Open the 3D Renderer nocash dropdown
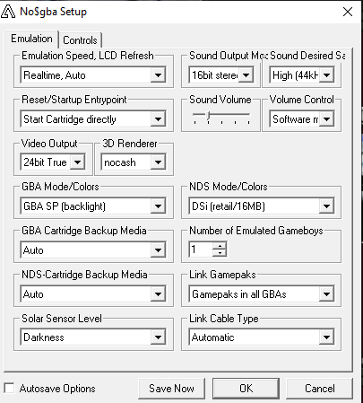This screenshot has height=403, width=363. tap(134, 162)
